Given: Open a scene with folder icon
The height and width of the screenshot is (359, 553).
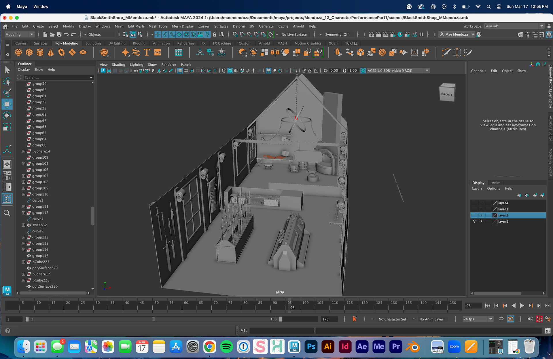Looking at the screenshot, I should 52,35.
